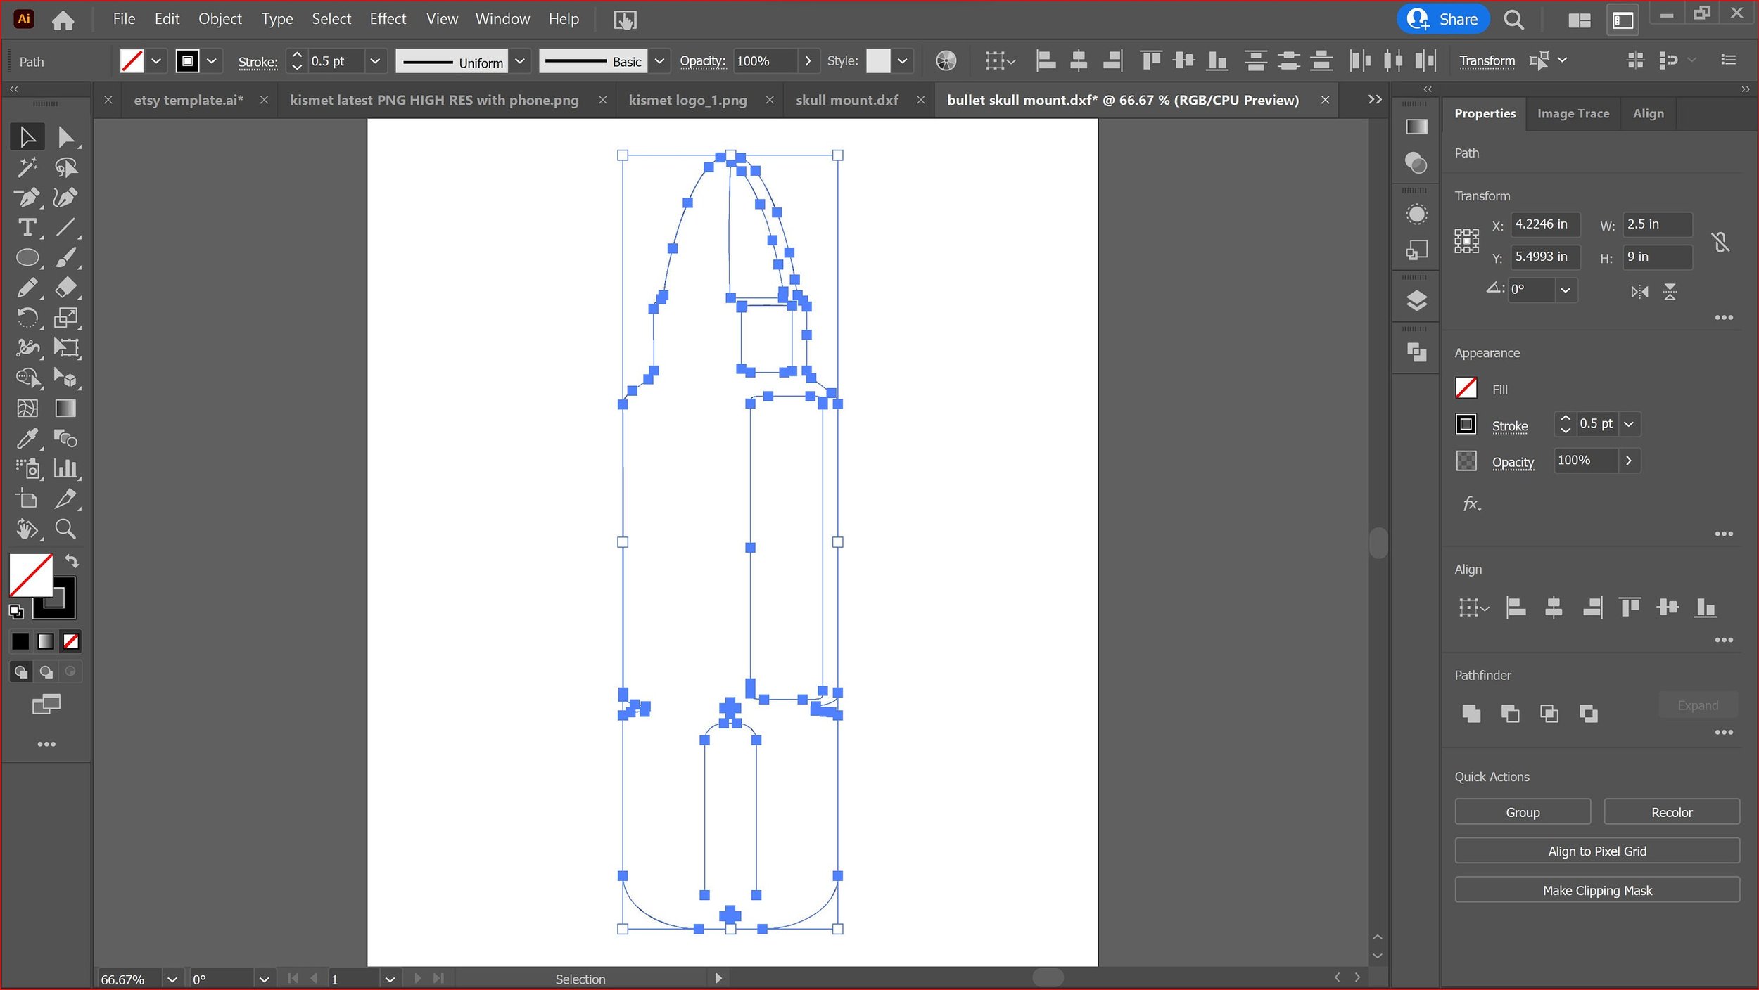This screenshot has height=990, width=1759.
Task: Click the Unite pathfinder icon
Action: click(1471, 714)
